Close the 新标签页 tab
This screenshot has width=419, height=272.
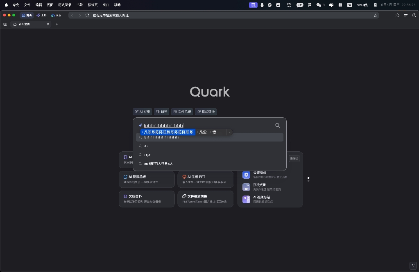coord(48,24)
